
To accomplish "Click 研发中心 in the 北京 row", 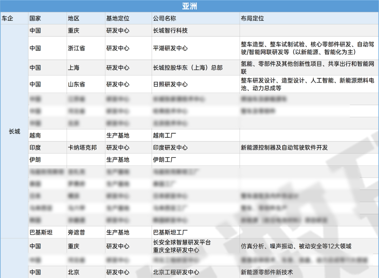I will [118, 272].
